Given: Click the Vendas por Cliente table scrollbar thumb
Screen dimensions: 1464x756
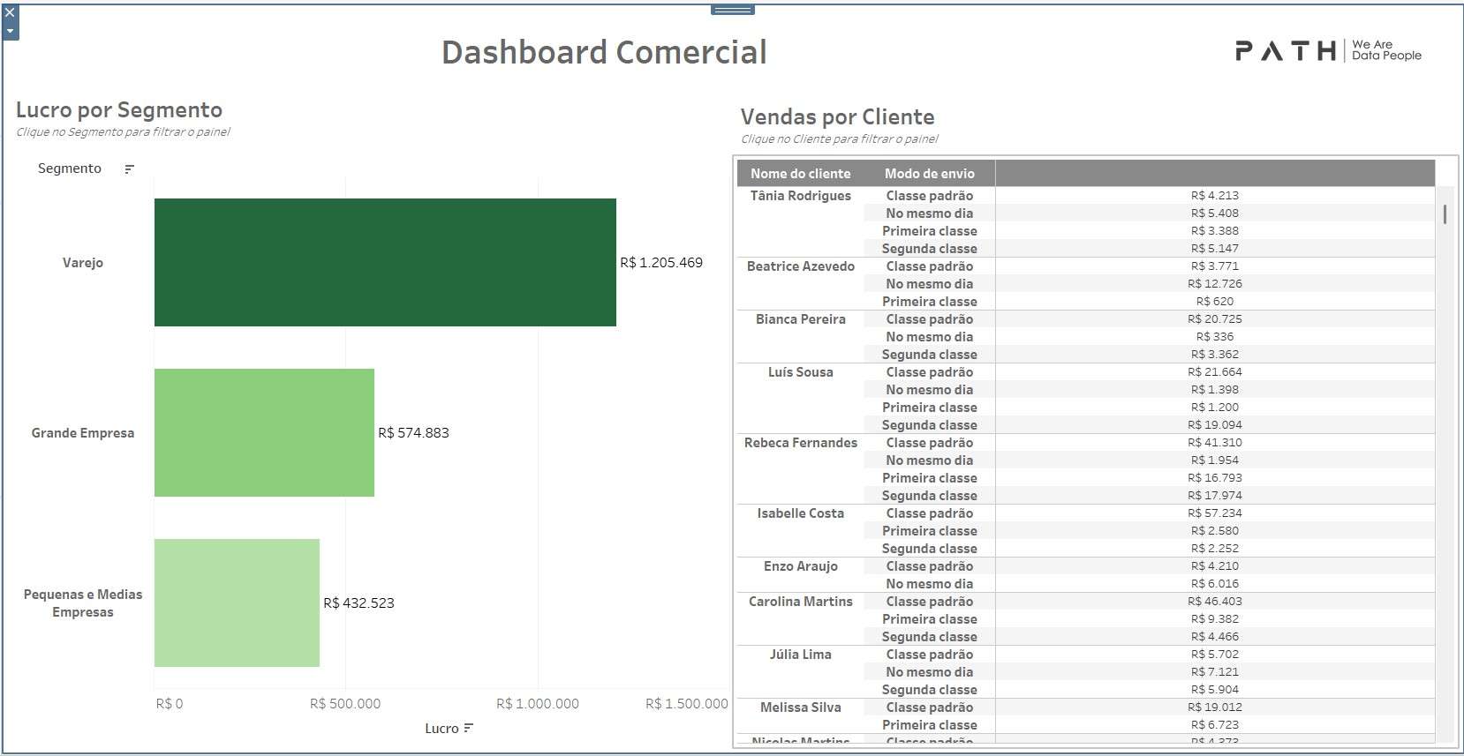Looking at the screenshot, I should tap(1445, 213).
